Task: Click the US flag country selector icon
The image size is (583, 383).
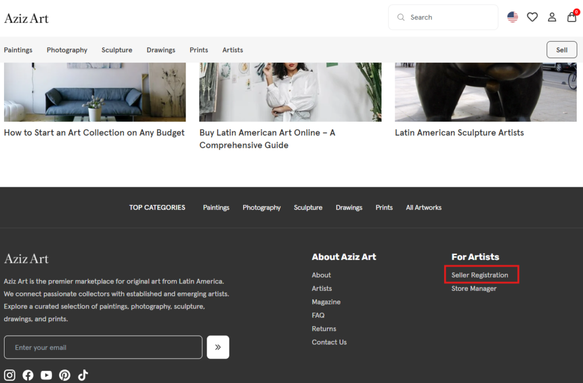Action: (x=512, y=17)
